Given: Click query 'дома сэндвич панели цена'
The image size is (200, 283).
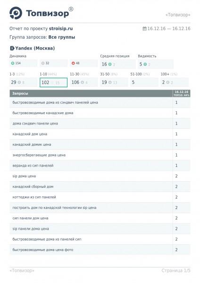Looking at the screenshot, I should tap(35, 124).
